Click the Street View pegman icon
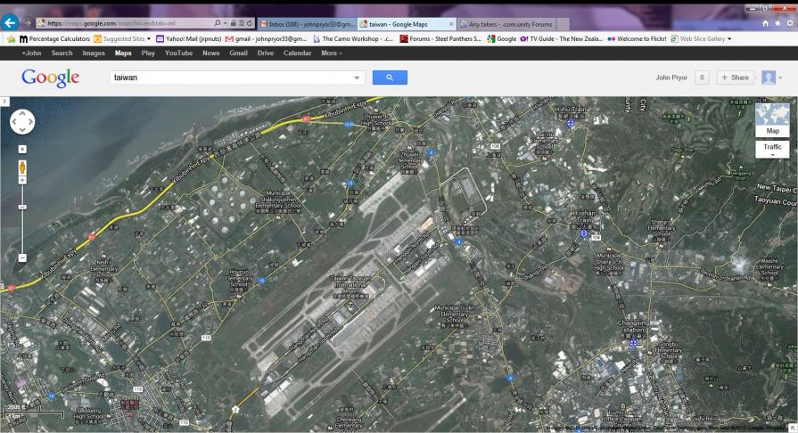Screen dimensions: 798x433 [22, 167]
